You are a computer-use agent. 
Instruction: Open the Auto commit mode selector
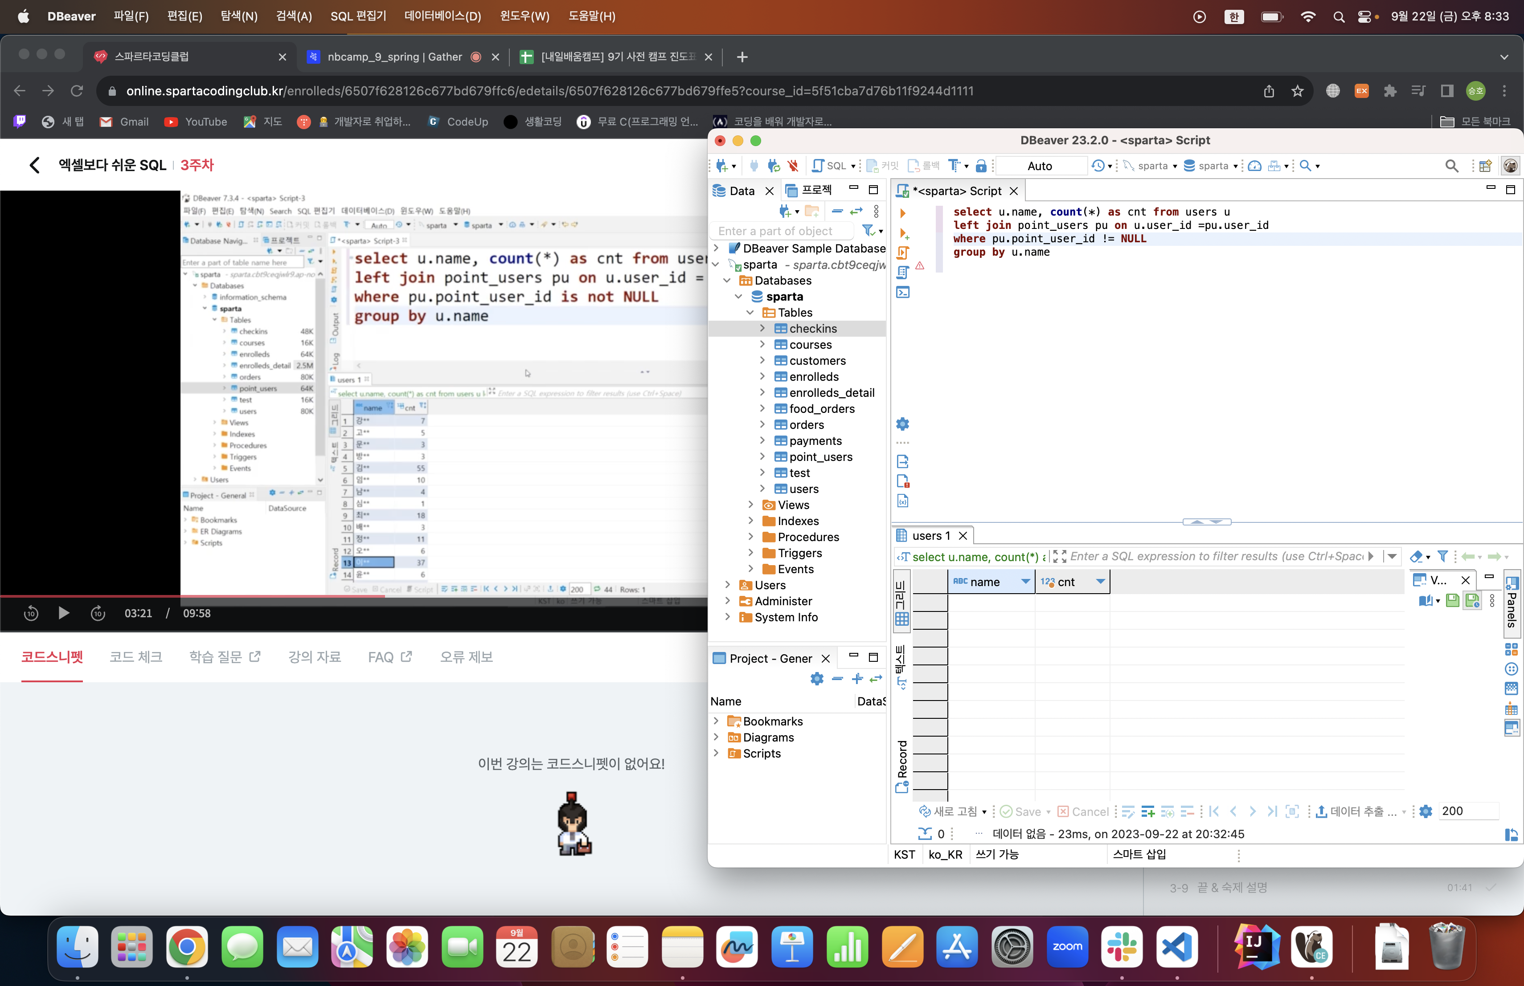pyautogui.click(x=1042, y=166)
